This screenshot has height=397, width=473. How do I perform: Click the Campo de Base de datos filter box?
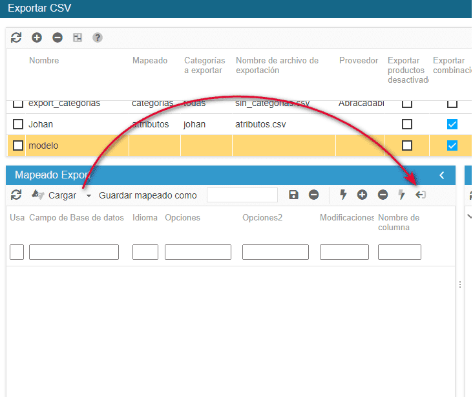click(74, 252)
